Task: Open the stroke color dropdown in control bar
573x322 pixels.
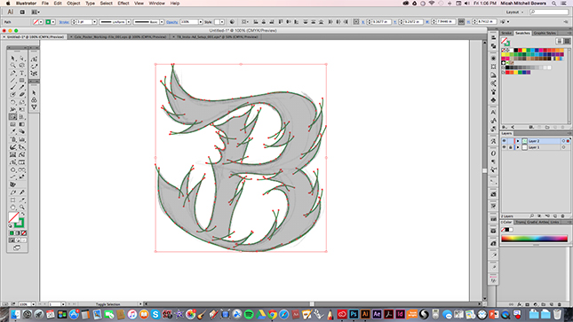Action: click(x=53, y=22)
